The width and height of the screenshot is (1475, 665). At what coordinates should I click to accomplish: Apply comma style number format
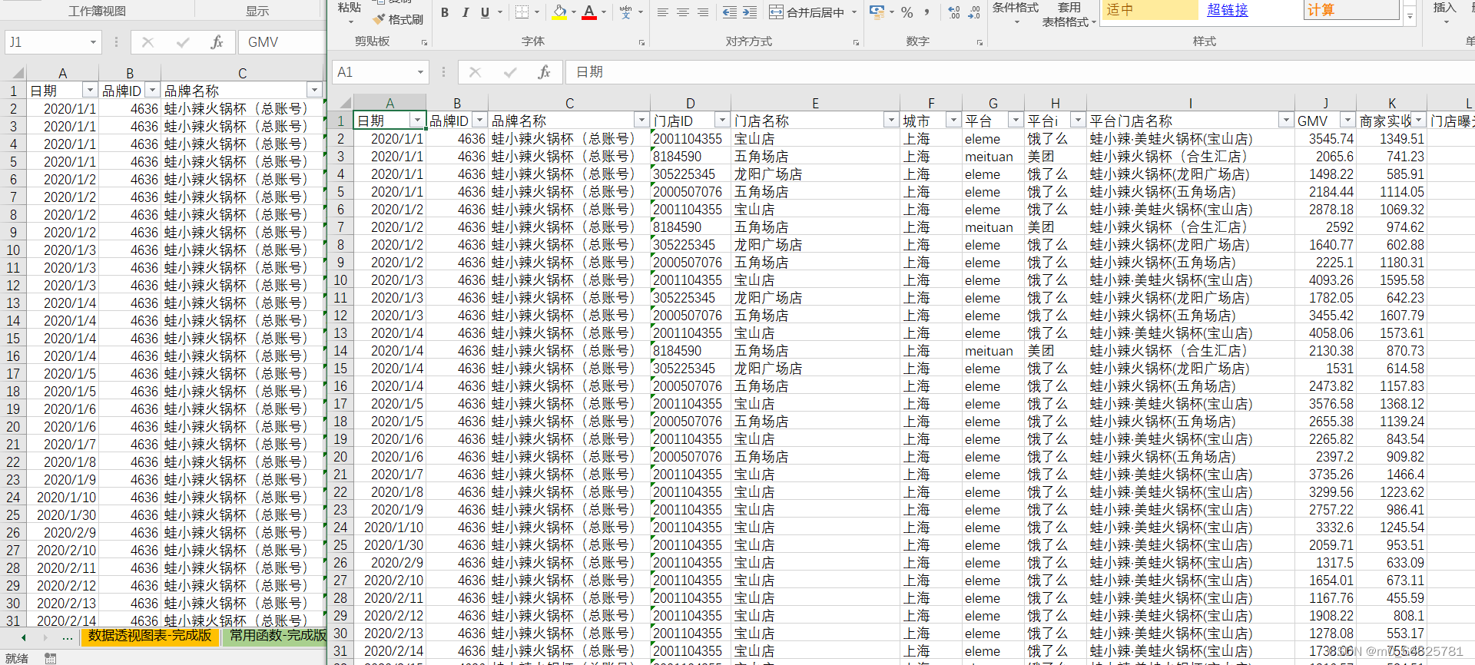[927, 12]
